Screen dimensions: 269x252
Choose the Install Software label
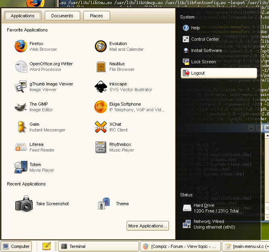[206, 50]
